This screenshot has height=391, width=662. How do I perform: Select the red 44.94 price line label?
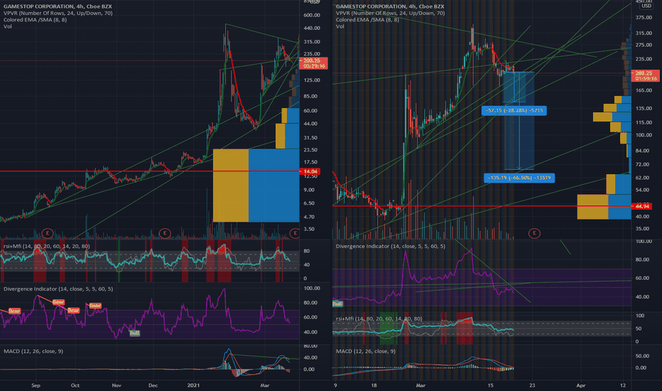click(642, 206)
